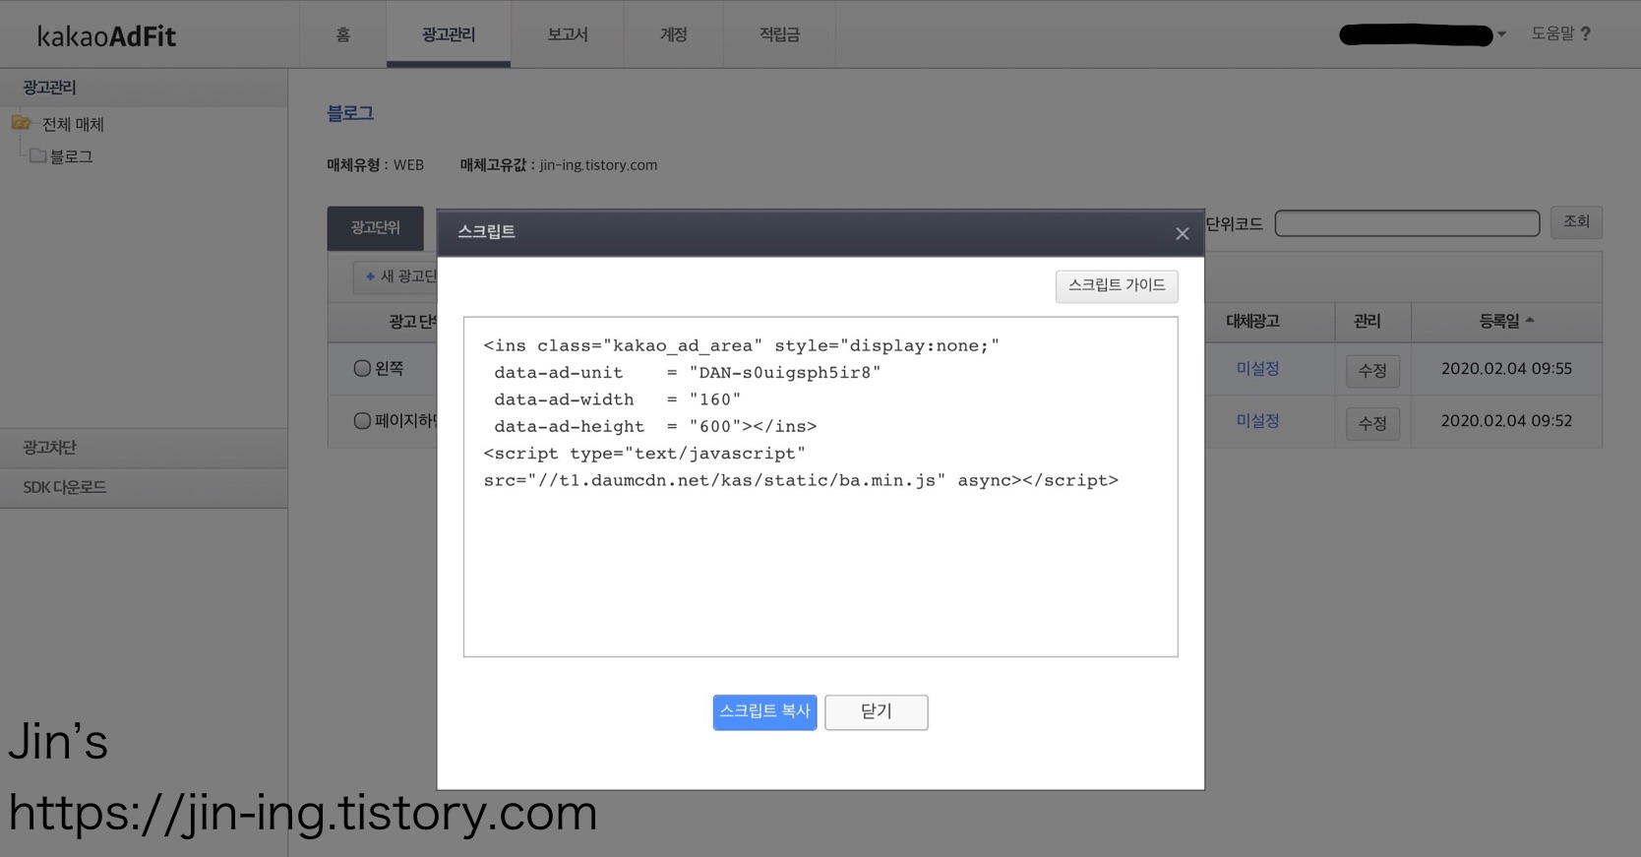Click the 대체광고 column header
The width and height of the screenshot is (1641, 857).
(x=1252, y=321)
